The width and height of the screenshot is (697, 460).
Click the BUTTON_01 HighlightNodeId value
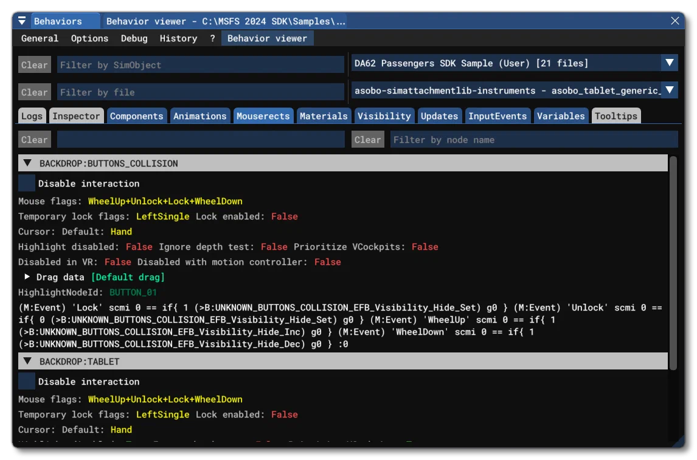133,292
